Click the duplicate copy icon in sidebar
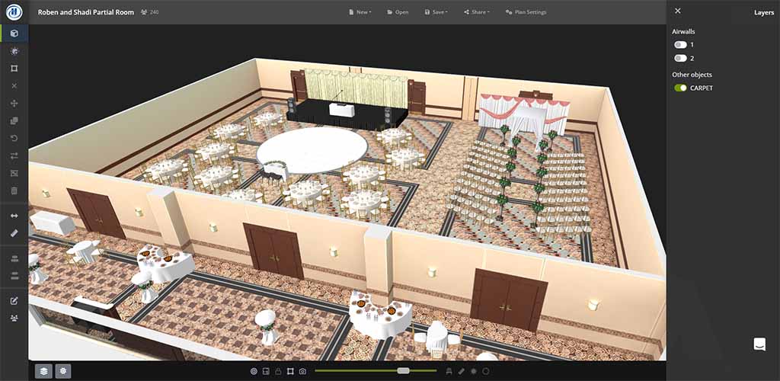The width and height of the screenshot is (780, 381). tap(14, 120)
